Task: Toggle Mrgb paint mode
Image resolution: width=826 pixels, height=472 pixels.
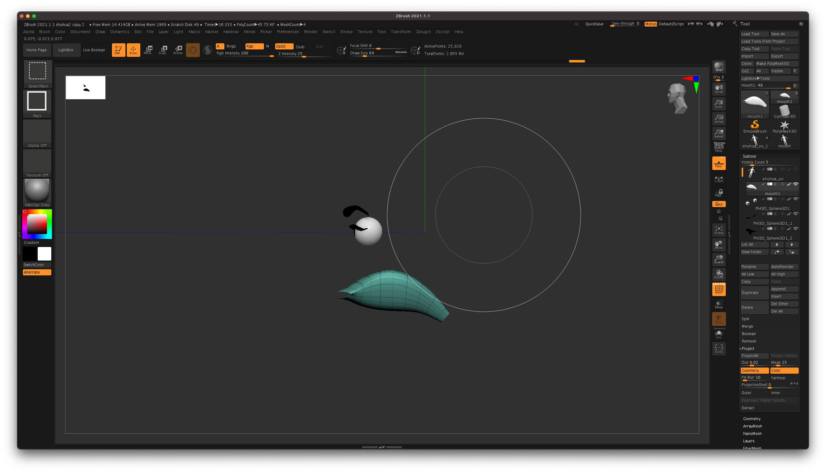Action: coord(231,46)
